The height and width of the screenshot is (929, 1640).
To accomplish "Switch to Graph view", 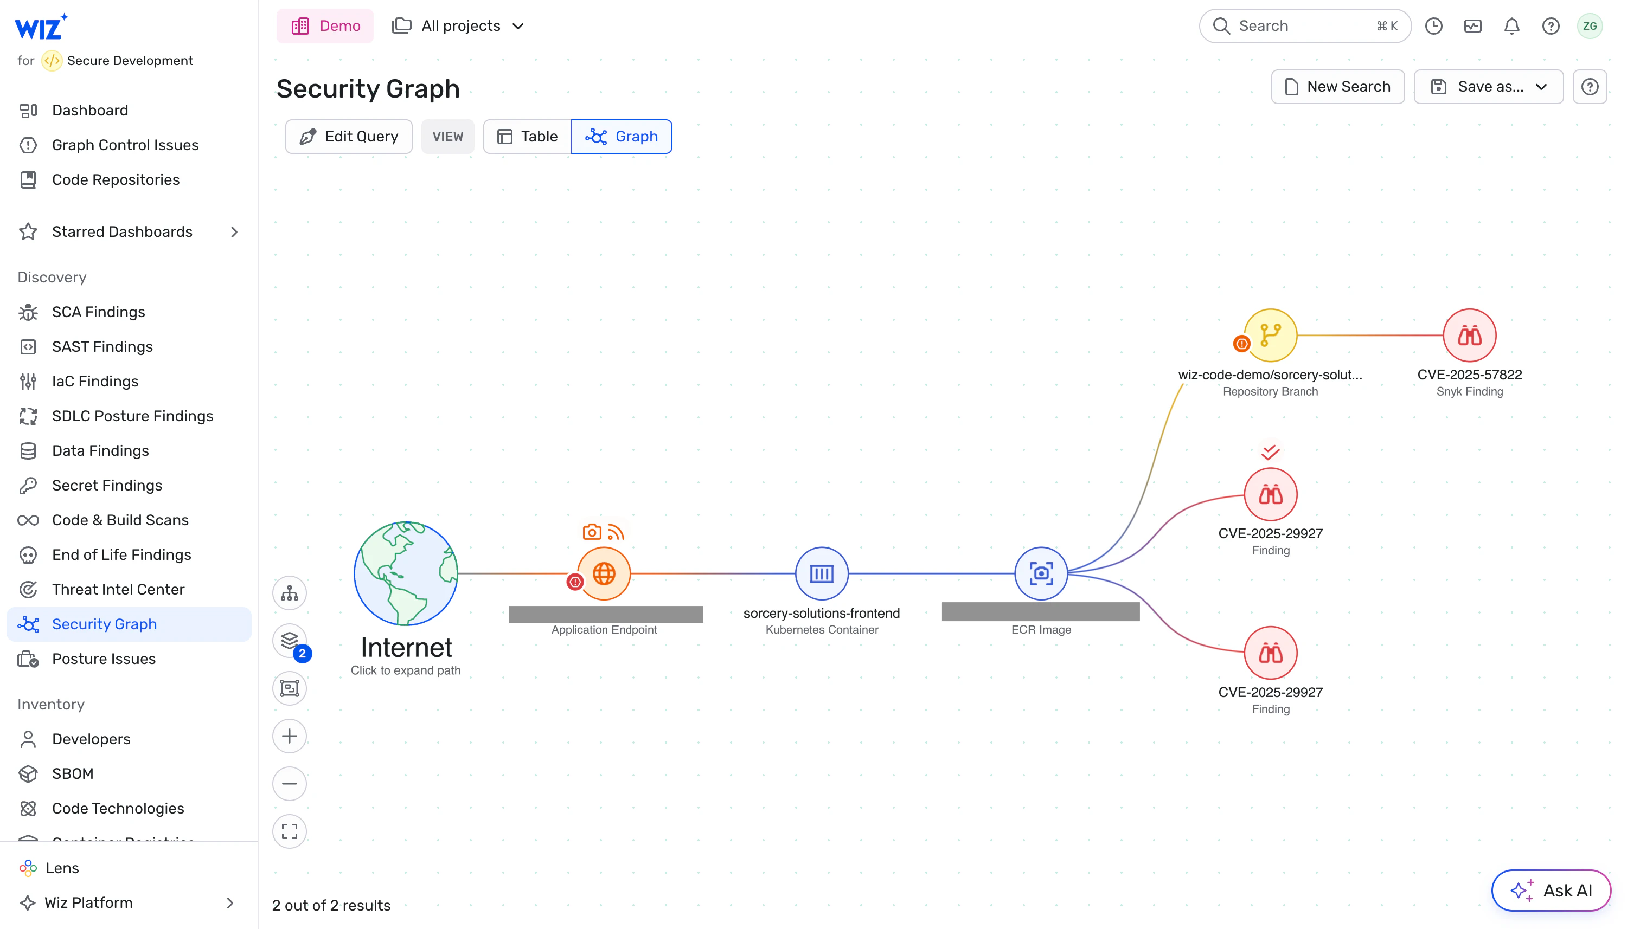I will pyautogui.click(x=621, y=137).
